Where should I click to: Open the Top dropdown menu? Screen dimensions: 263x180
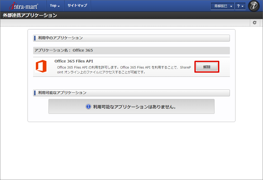[55, 6]
